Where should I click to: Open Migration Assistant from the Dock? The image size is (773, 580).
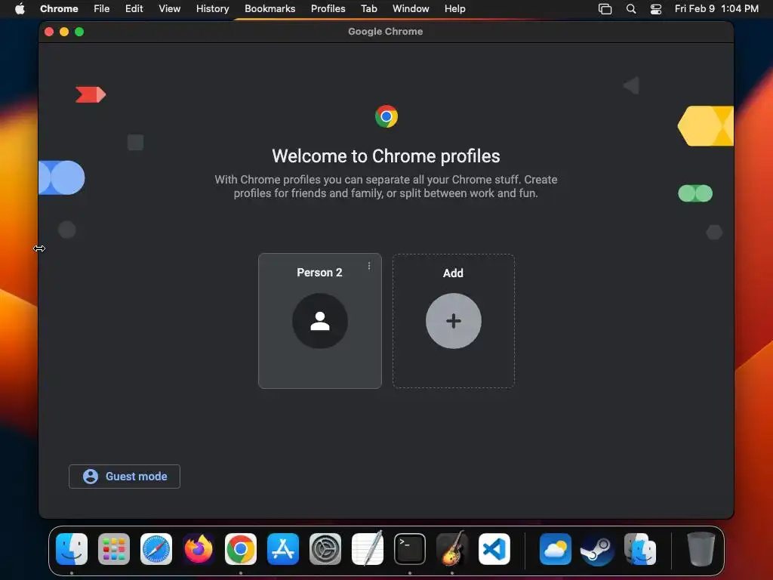(640, 549)
